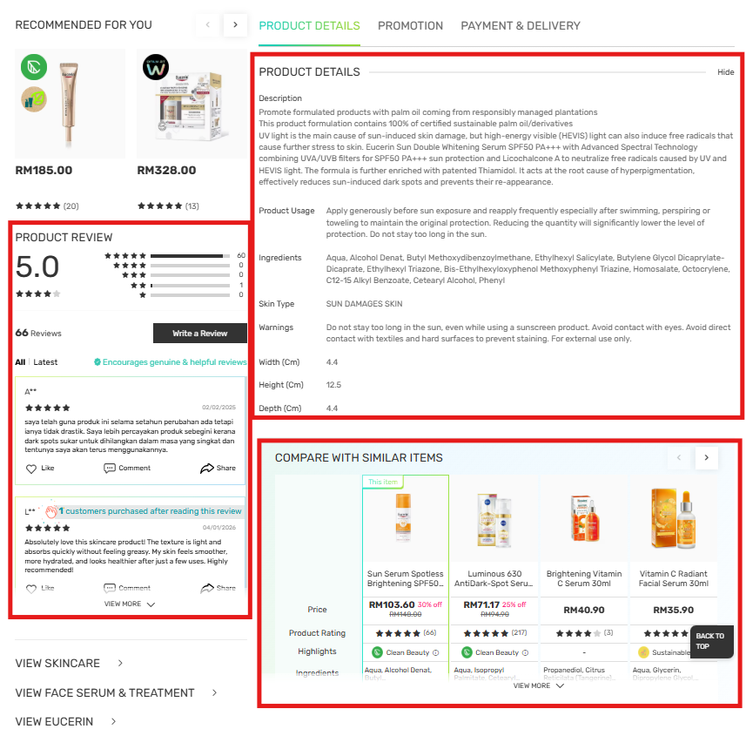Expand View More in comparison table
The height and width of the screenshot is (729, 746).
pyautogui.click(x=539, y=685)
